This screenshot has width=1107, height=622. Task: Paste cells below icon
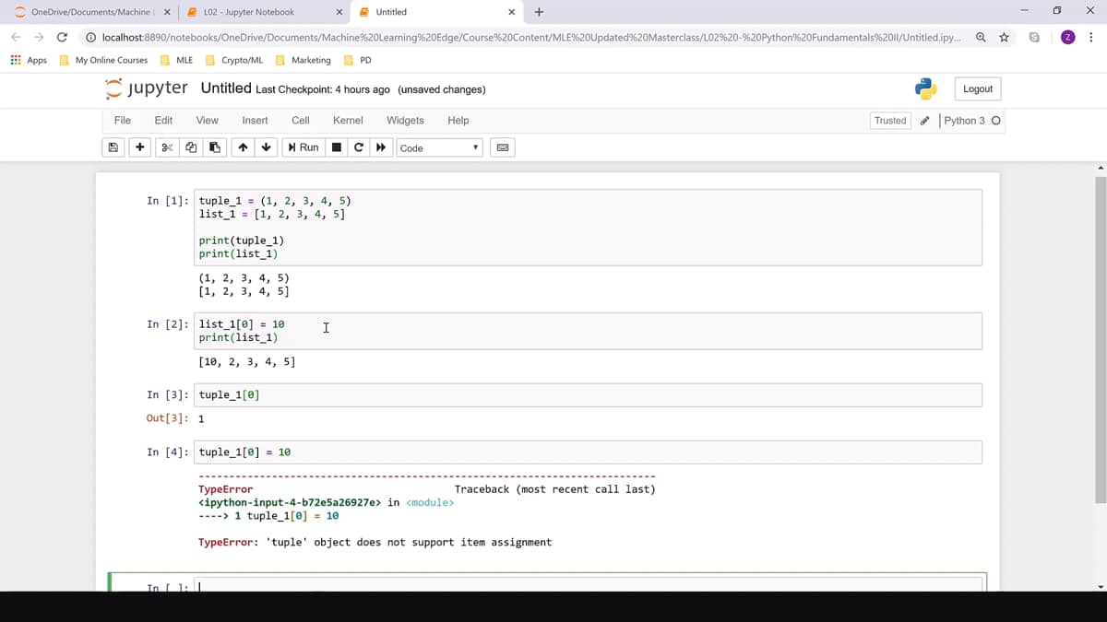pos(214,147)
